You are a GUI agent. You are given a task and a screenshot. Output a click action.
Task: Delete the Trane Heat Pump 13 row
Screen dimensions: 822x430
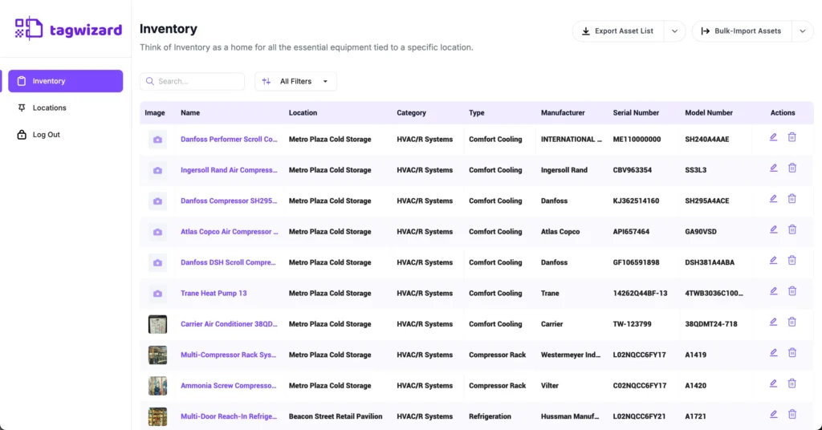(792, 291)
